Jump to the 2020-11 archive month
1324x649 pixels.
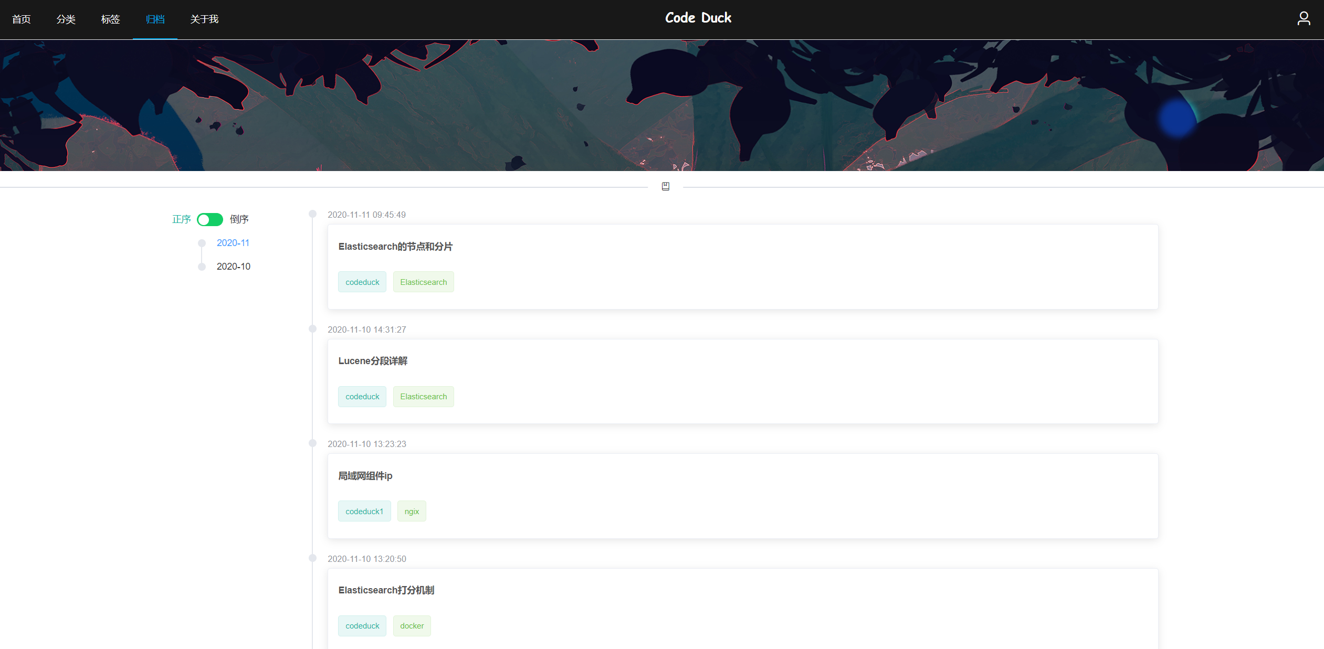233,243
